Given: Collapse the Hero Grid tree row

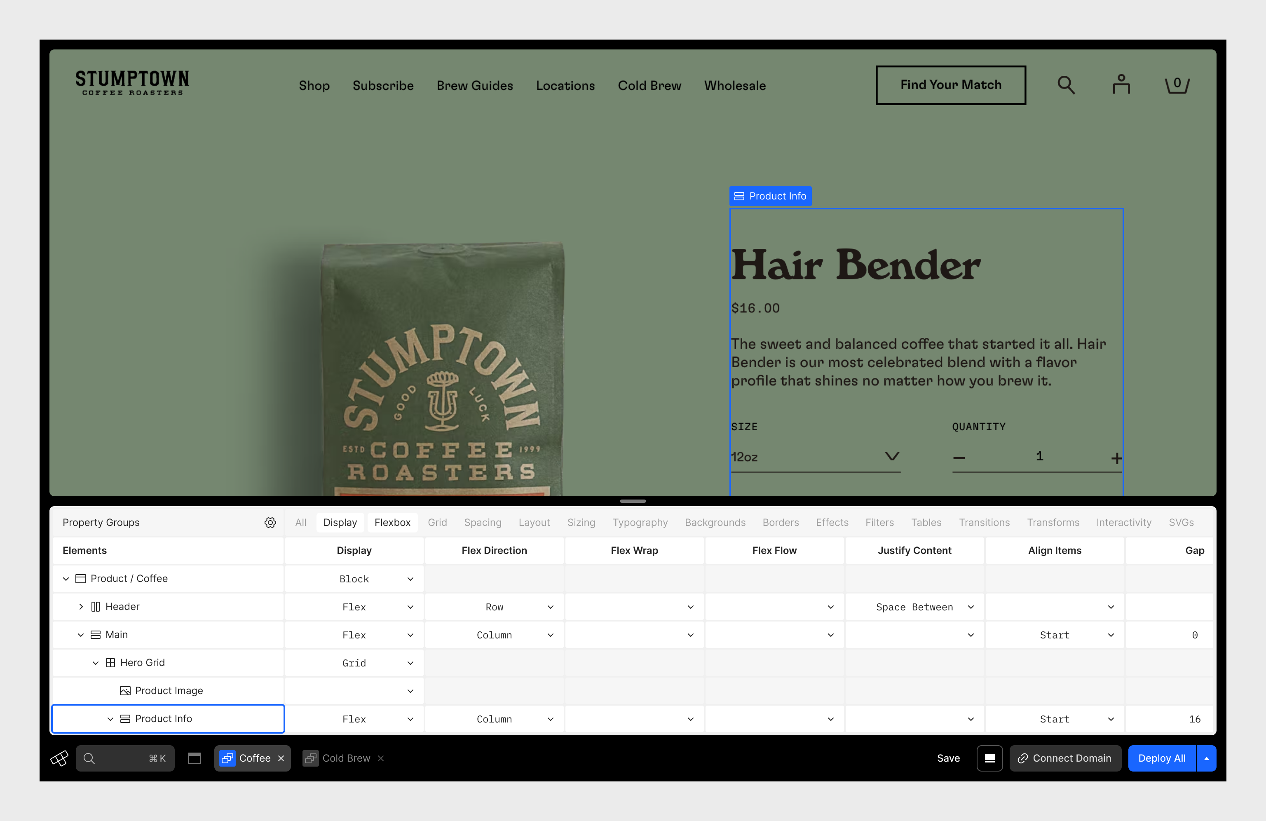Looking at the screenshot, I should pos(96,663).
